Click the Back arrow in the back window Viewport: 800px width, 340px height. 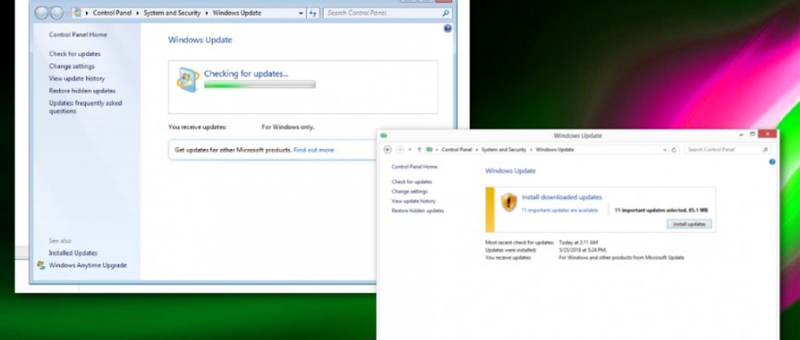pyautogui.click(x=41, y=13)
